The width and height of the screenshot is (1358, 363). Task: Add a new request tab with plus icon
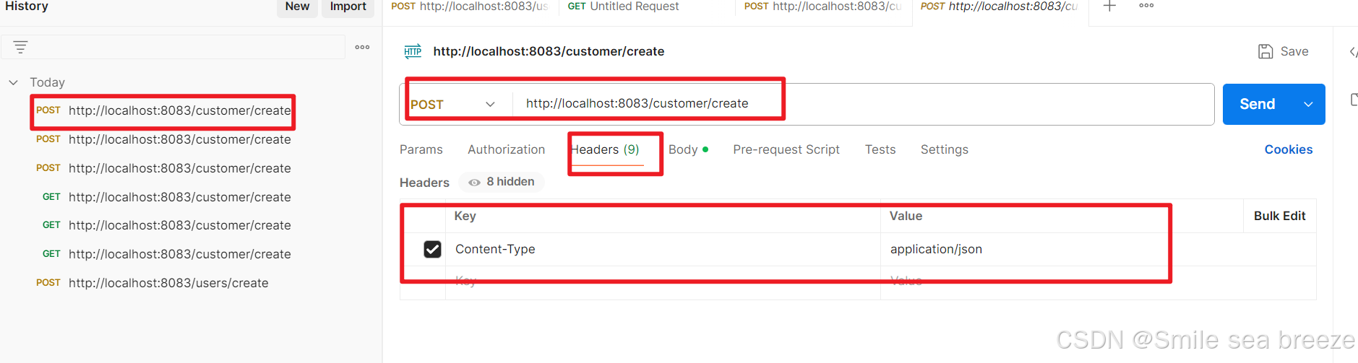tap(1109, 6)
